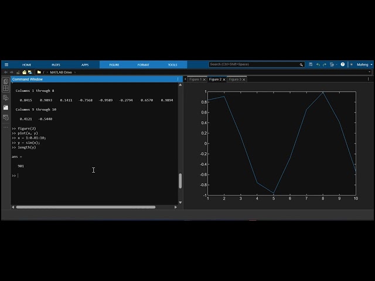
Task: Open the Mafeng user account dropdown
Action: click(364, 64)
